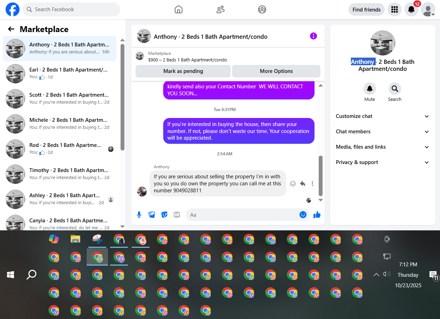Open Canyia conversation in chat list
440x319 pixels.
[x=59, y=221]
